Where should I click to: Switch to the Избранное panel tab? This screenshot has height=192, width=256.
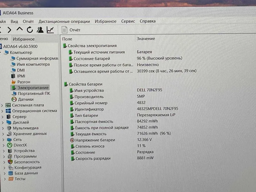24,39
